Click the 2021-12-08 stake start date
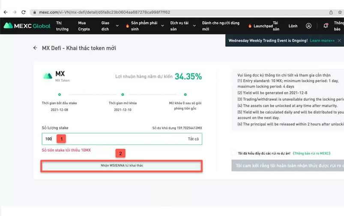This screenshot has width=344, height=216. [x=60, y=110]
